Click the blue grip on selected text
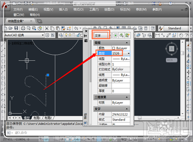The width and height of the screenshot is (193, 142). [x=48, y=75]
